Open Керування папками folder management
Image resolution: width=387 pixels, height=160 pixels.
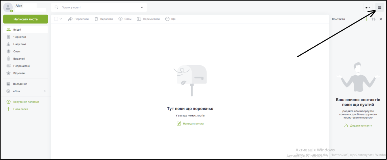(x=26, y=102)
